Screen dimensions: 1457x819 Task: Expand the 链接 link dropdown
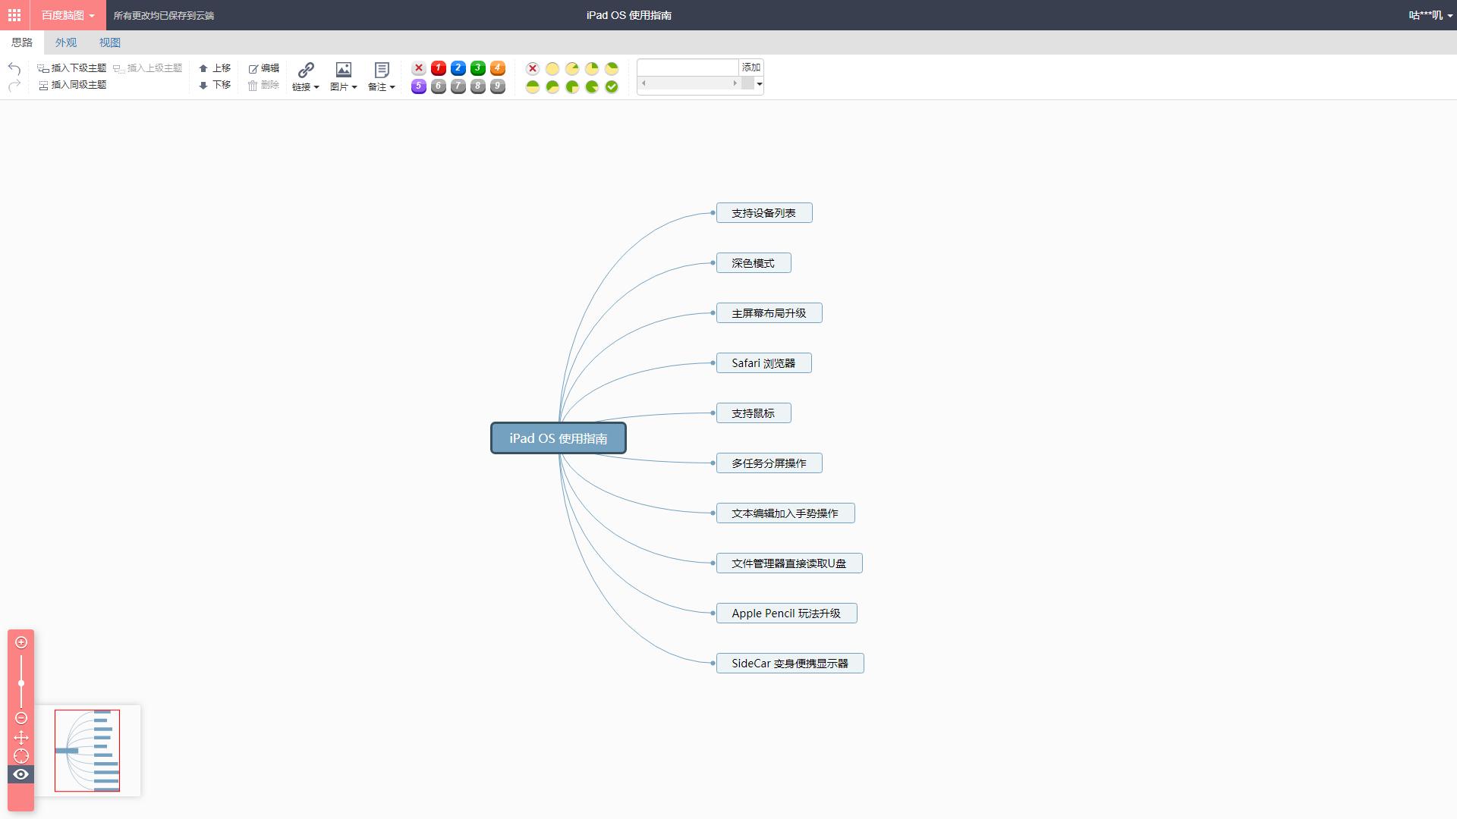click(x=306, y=86)
